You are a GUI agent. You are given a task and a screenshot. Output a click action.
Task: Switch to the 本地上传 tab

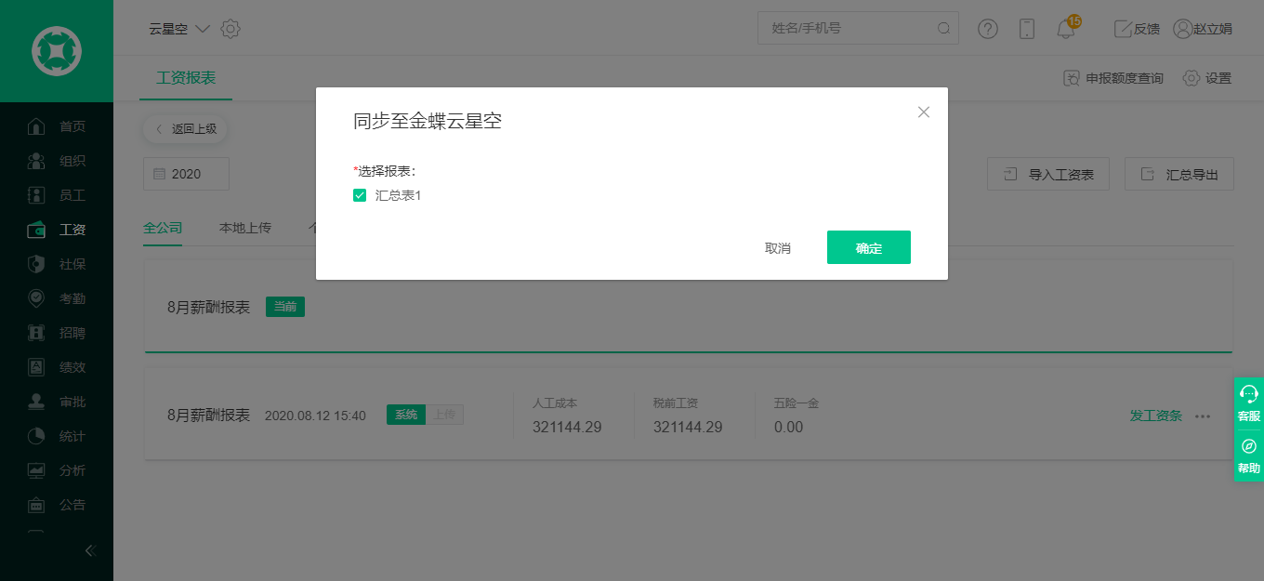245,228
